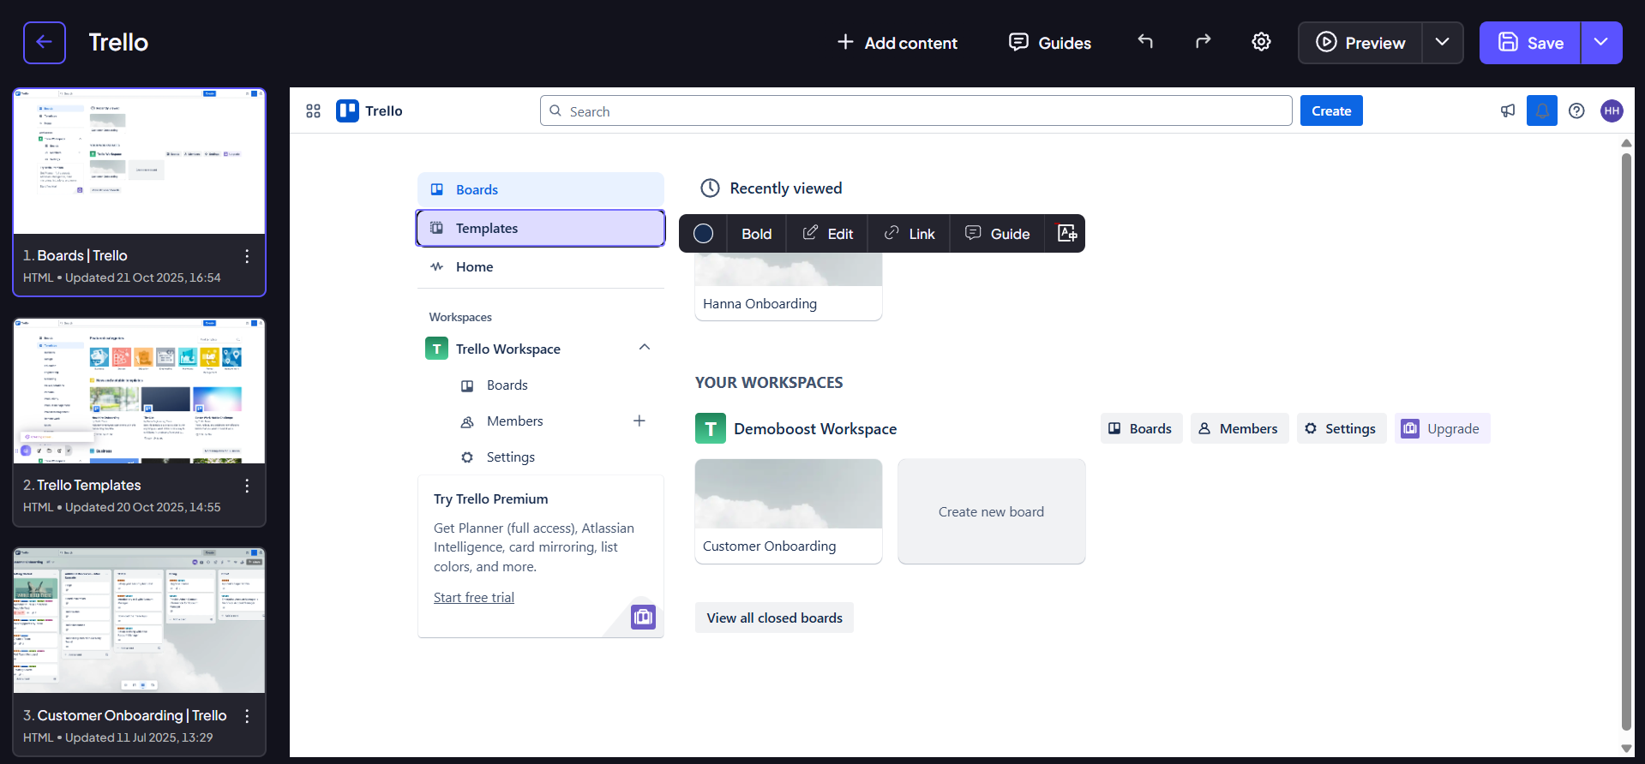Image resolution: width=1645 pixels, height=764 pixels.
Task: Click the briefcase icon in Premium card
Action: pyautogui.click(x=643, y=617)
